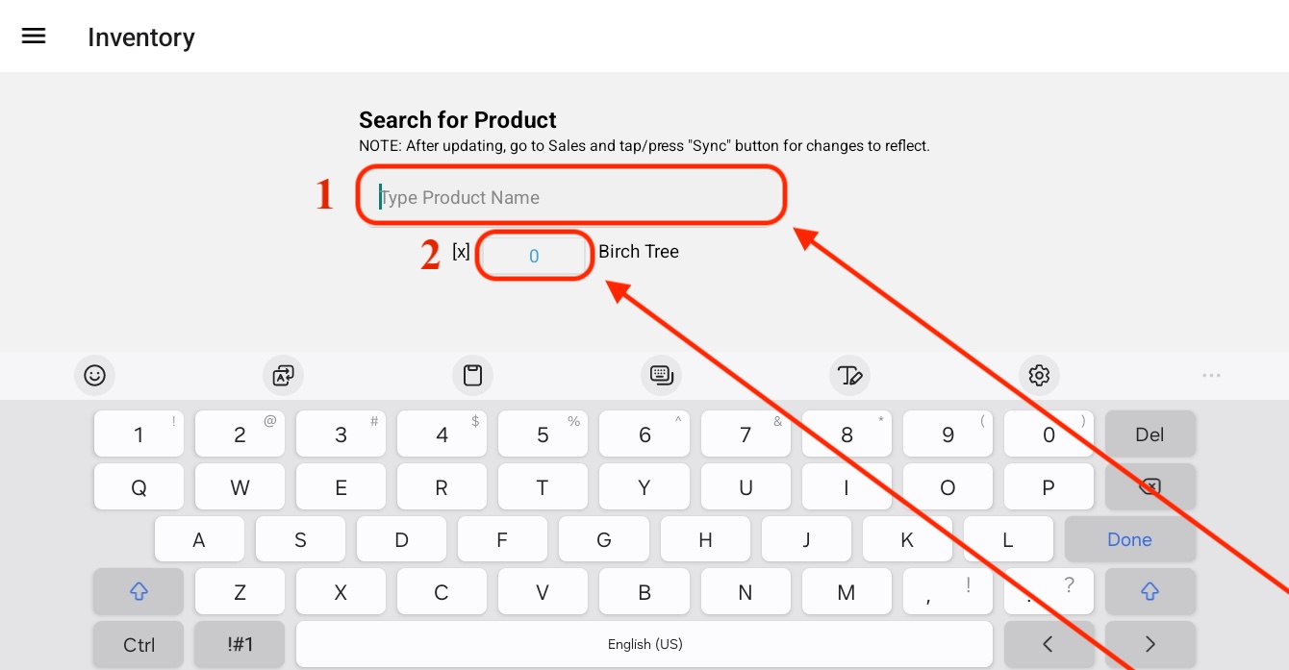Expand keyboard toolbar three-dots menu
The image size is (1289, 670).
pos(1211,375)
